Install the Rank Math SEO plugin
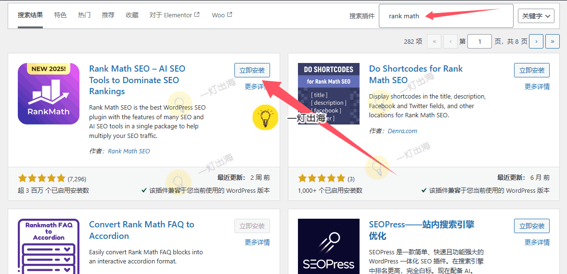 tap(252, 70)
